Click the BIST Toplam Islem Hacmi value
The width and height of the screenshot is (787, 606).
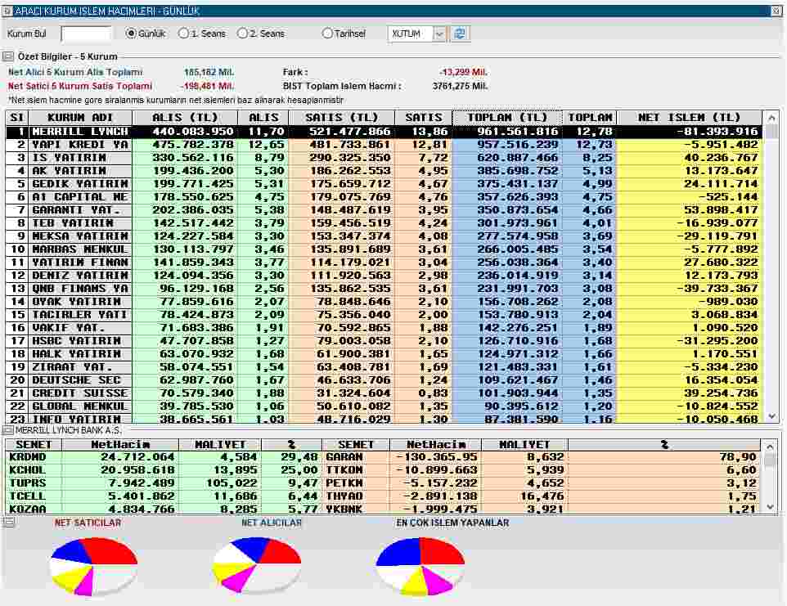click(x=460, y=87)
